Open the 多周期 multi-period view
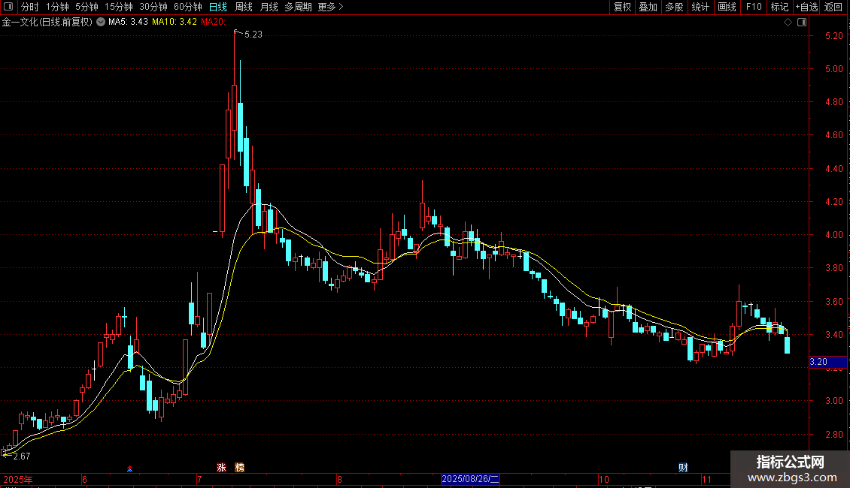Viewport: 850px width, 488px height. click(298, 7)
